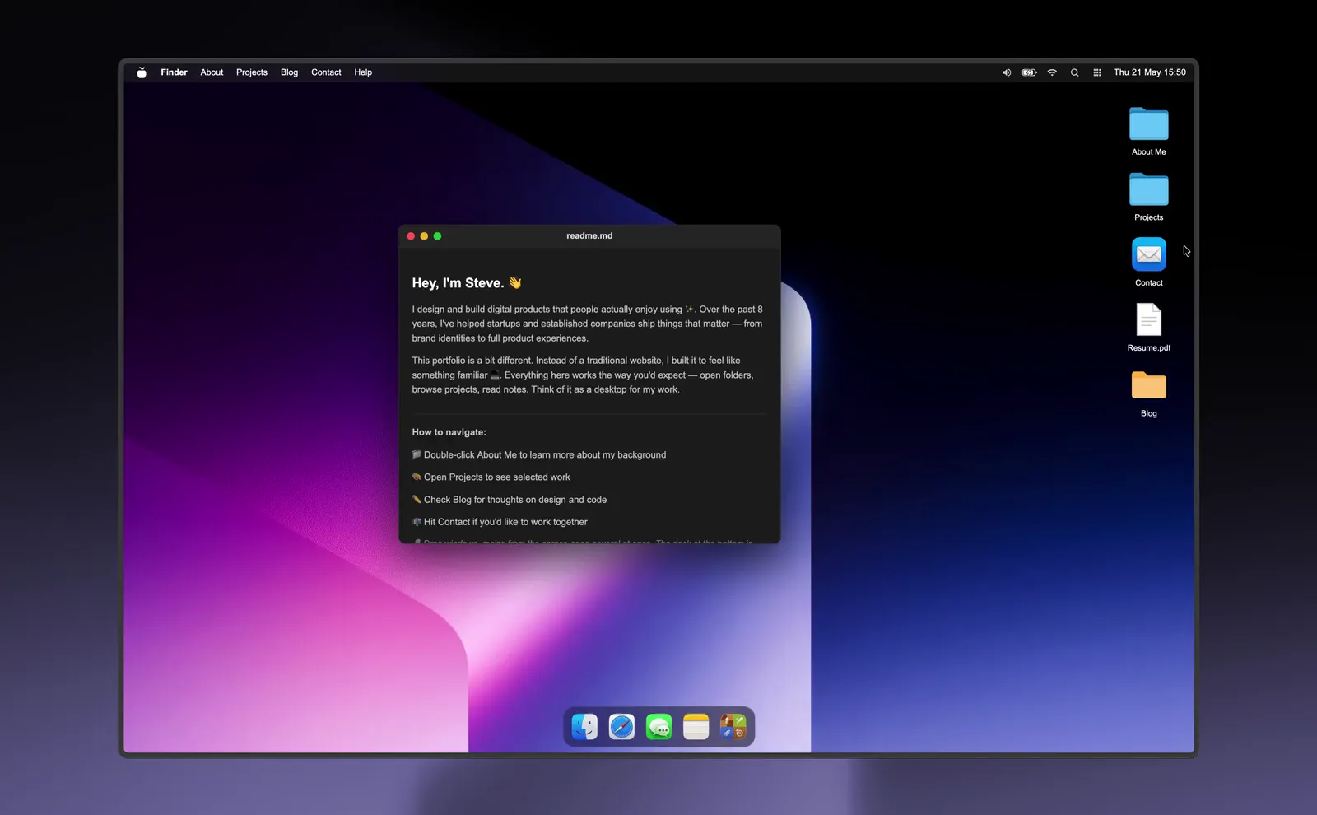Click the line "Double-click About Me to learn more"

pyautogui.click(x=539, y=454)
